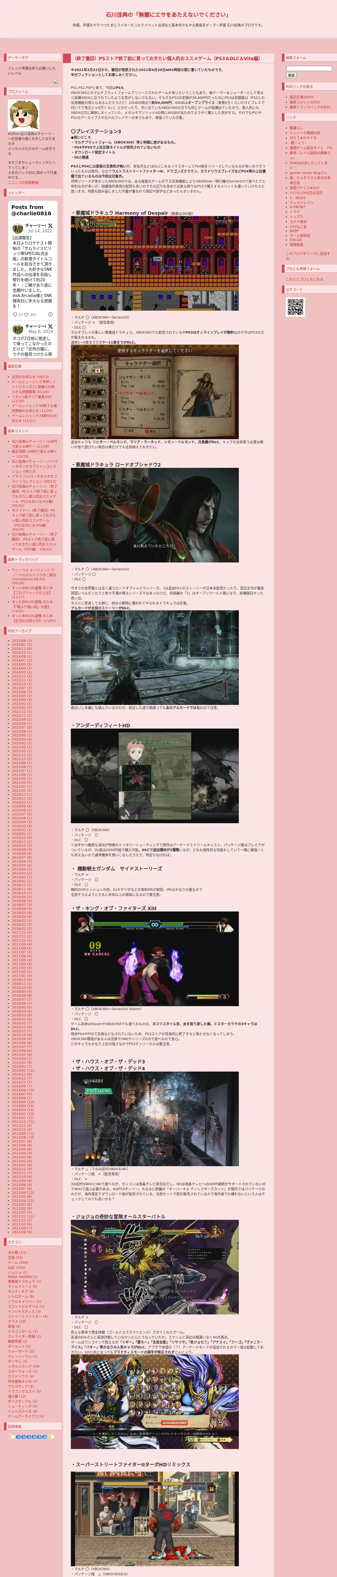
Task: Click the 月別アーカイブ sidebar section header
Action: click(33, 631)
